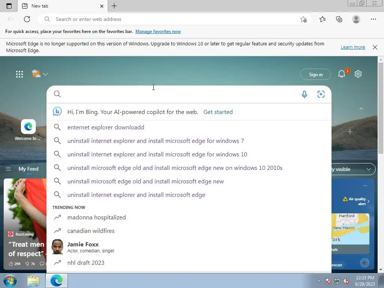Open the Favorites list icon
The image size is (384, 288).
pos(322,19)
